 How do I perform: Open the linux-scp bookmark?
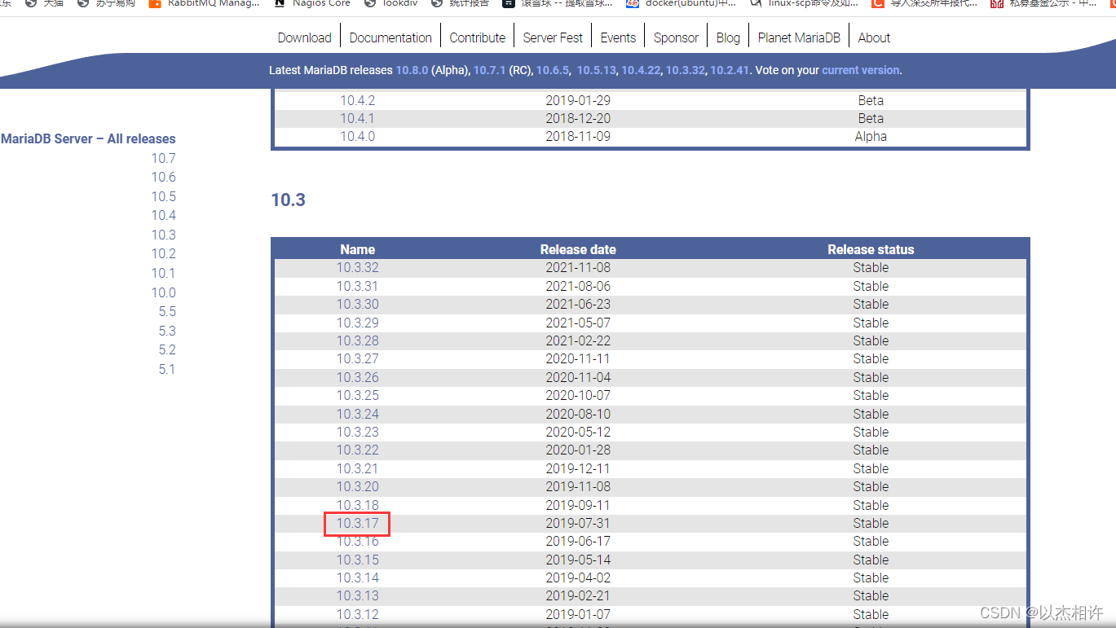804,3
